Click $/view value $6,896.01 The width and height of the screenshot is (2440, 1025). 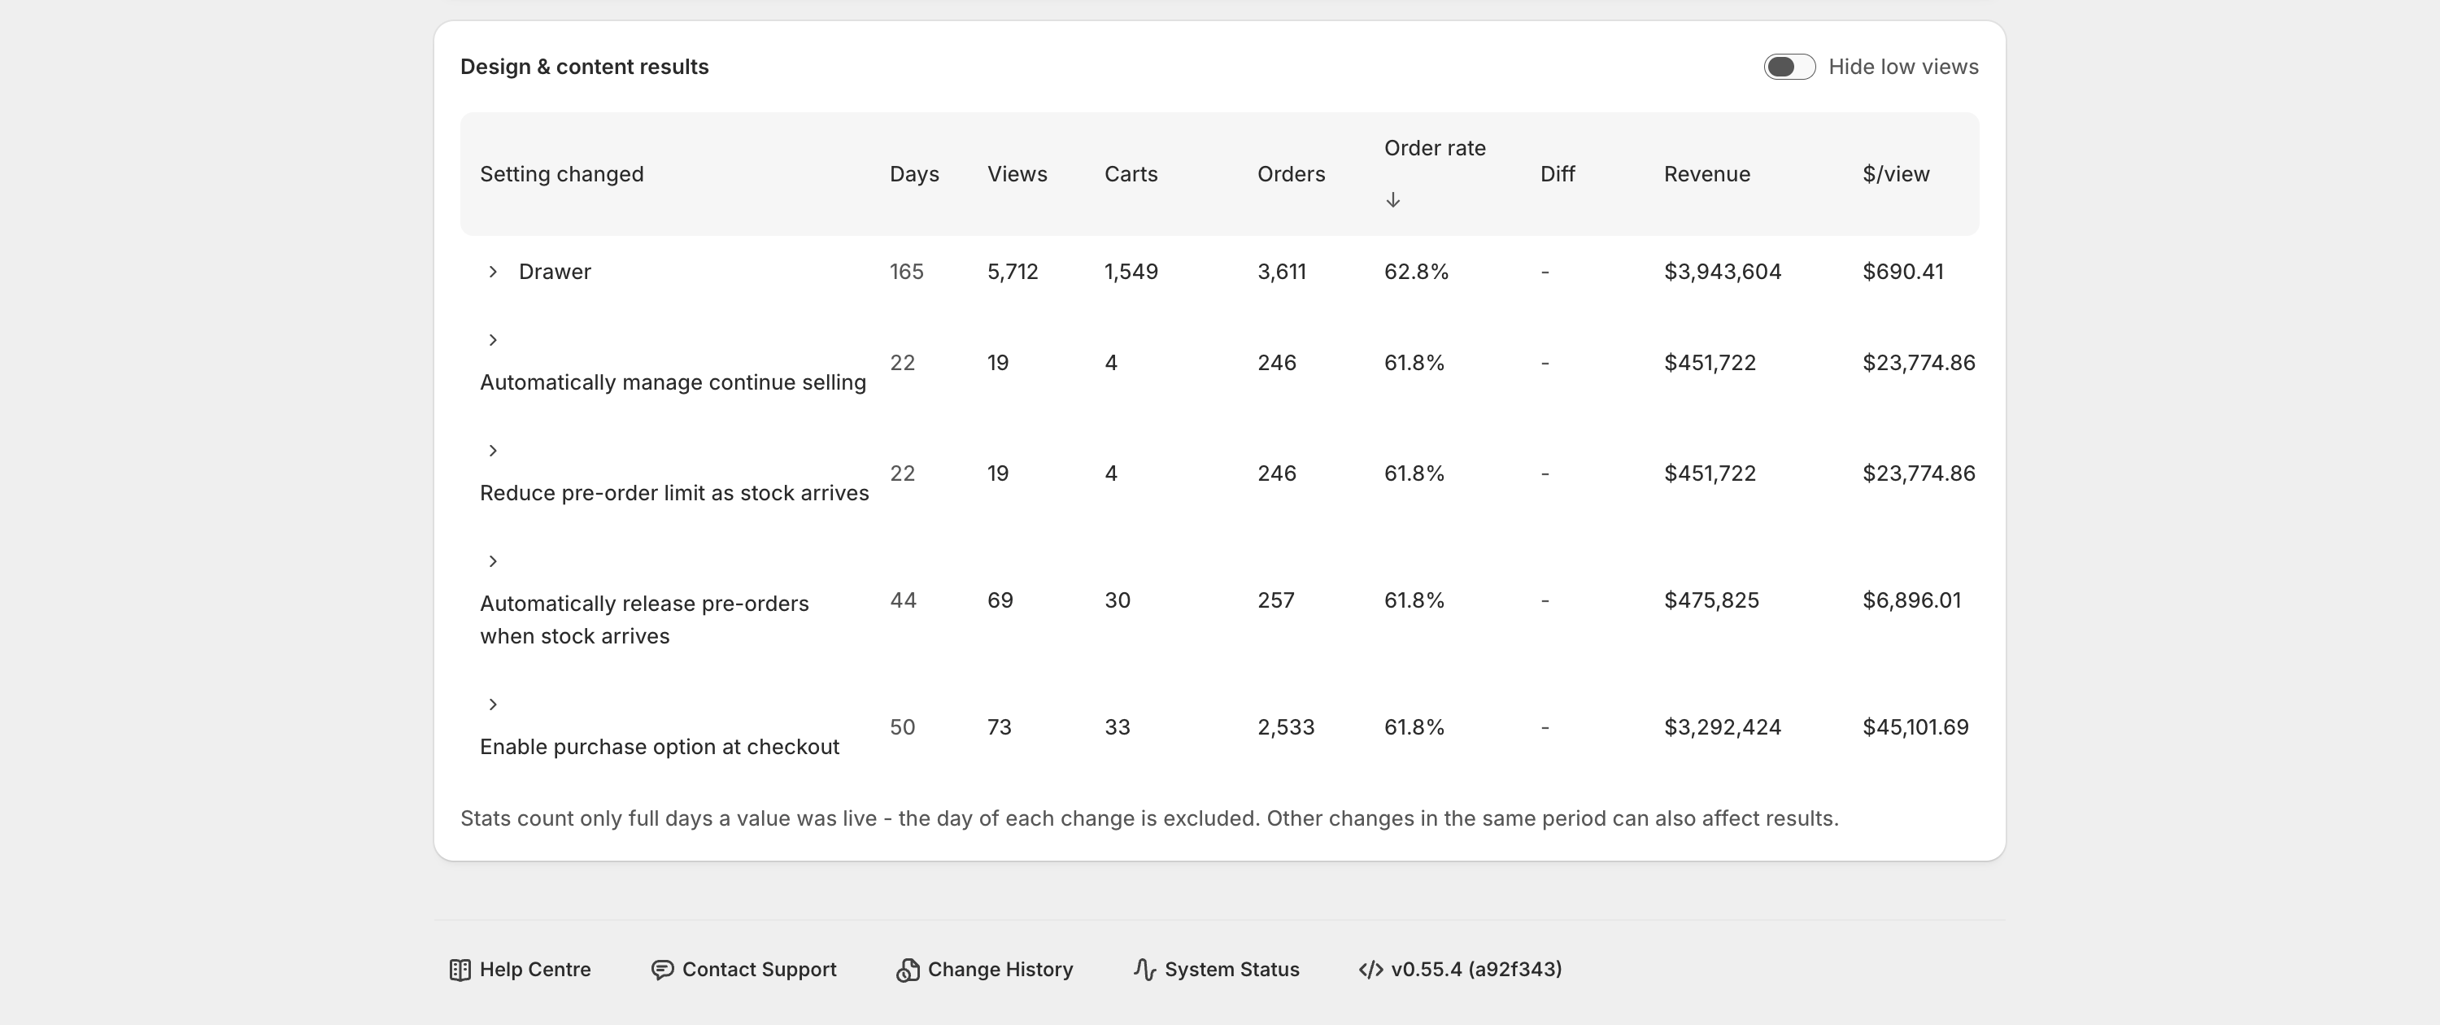click(x=1911, y=600)
